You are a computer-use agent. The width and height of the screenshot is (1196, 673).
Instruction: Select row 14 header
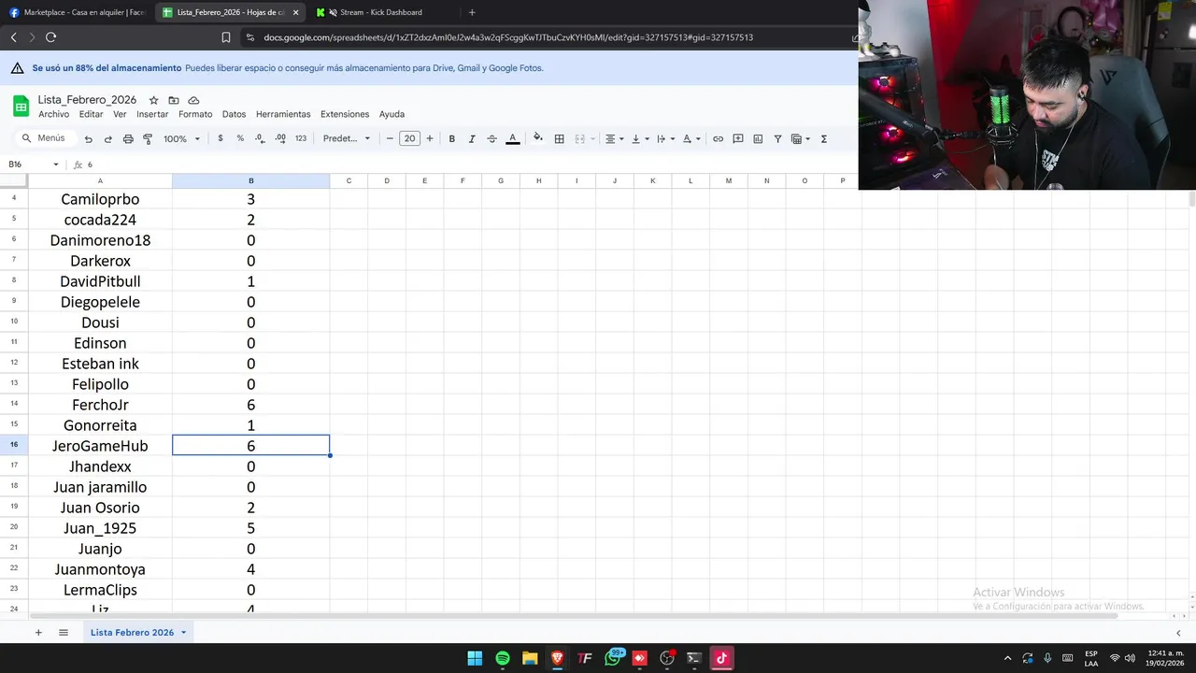(14, 404)
